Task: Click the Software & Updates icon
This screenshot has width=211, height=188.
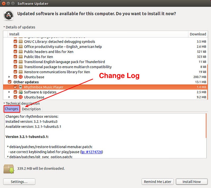Action: click(x=21, y=92)
